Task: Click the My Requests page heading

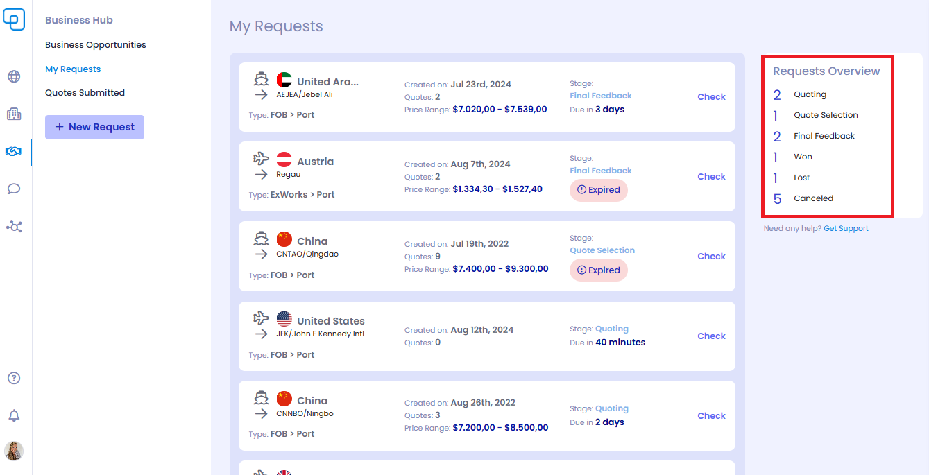Action: pos(276,26)
